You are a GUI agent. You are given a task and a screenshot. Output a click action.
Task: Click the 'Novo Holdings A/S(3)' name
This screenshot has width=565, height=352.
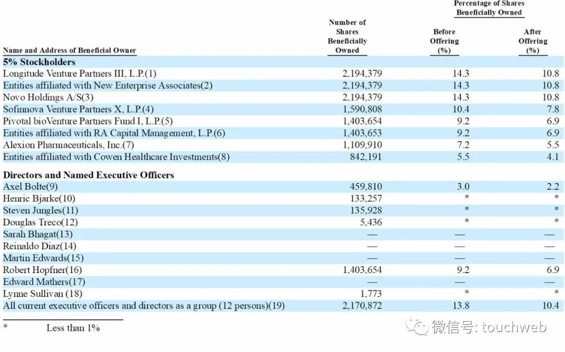pyautogui.click(x=48, y=98)
